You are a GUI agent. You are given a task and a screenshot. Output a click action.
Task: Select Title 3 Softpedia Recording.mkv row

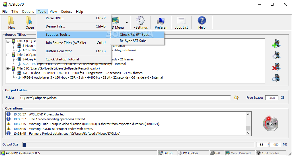(58, 68)
